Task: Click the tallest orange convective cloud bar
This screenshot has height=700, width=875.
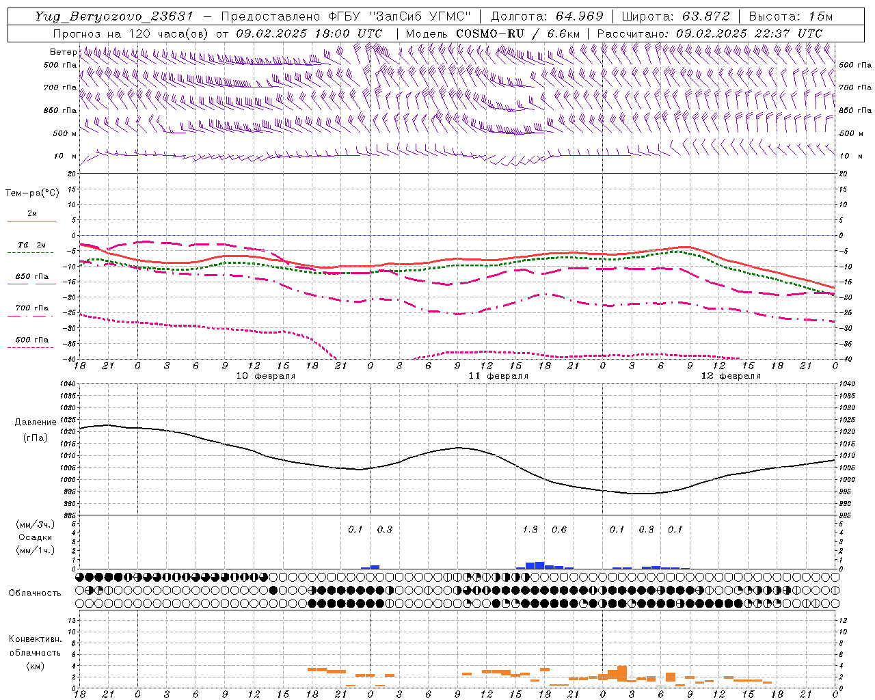Action: 622,672
